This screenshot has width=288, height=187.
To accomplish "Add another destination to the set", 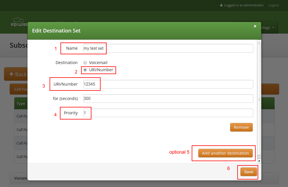I will pyautogui.click(x=225, y=153).
